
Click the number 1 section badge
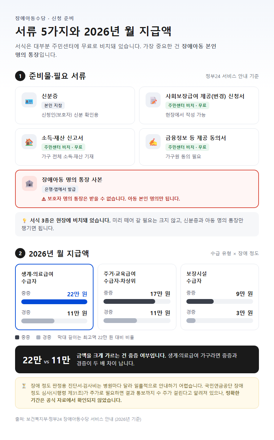point(20,76)
